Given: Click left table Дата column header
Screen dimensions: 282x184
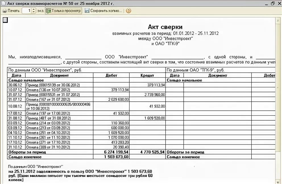Looking at the screenshot, I should tap(16, 75).
